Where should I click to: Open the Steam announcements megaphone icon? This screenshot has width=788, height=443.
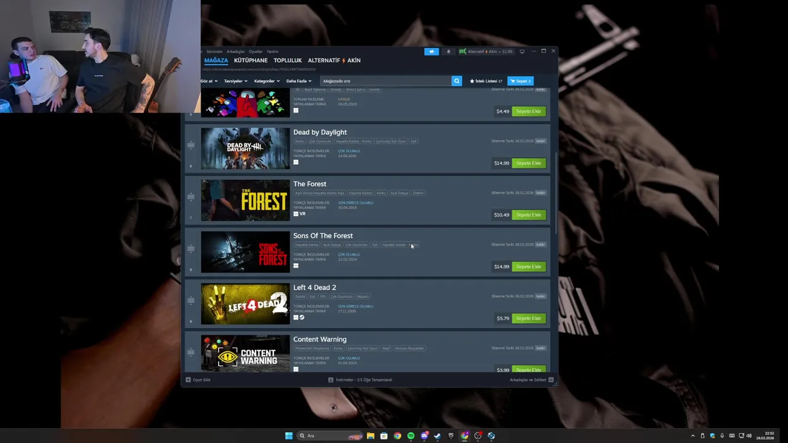coord(432,52)
